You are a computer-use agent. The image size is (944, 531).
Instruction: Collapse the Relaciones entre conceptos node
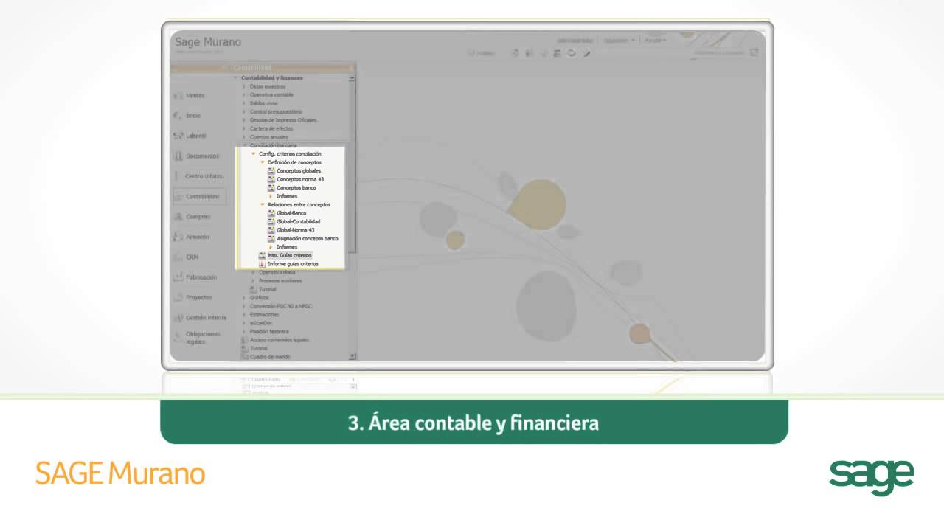pos(263,204)
